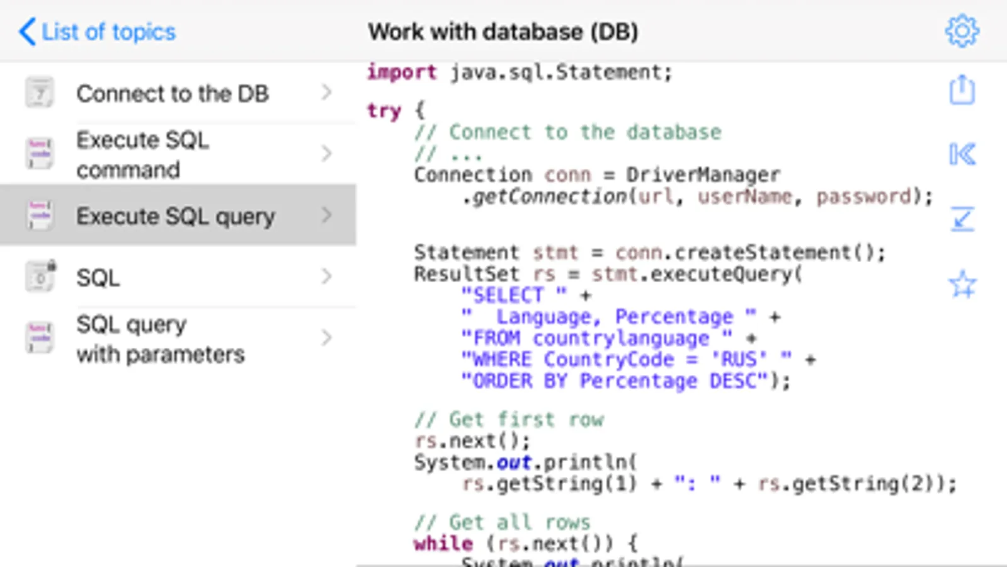Mark this topic with the star icon

pos(962,284)
